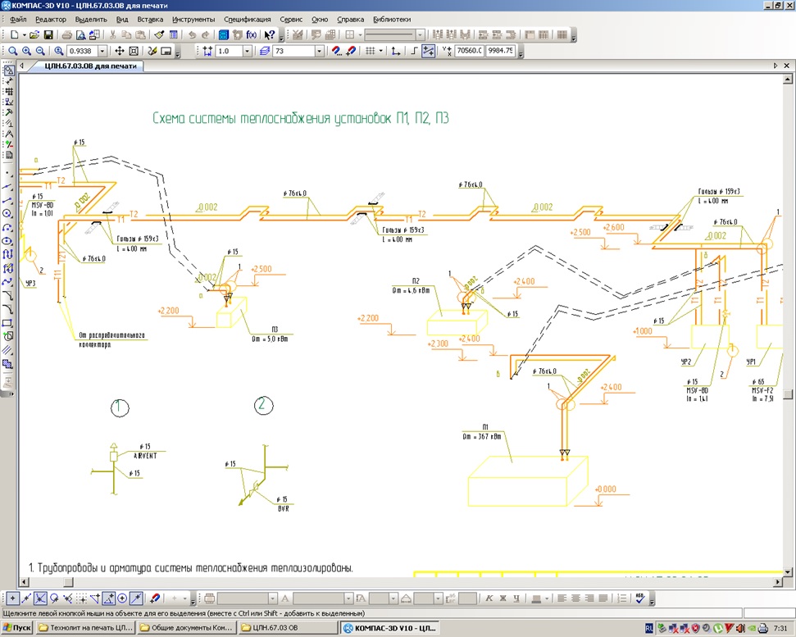Open the Инструменты menu
Image resolution: width=796 pixels, height=637 pixels.
(193, 19)
